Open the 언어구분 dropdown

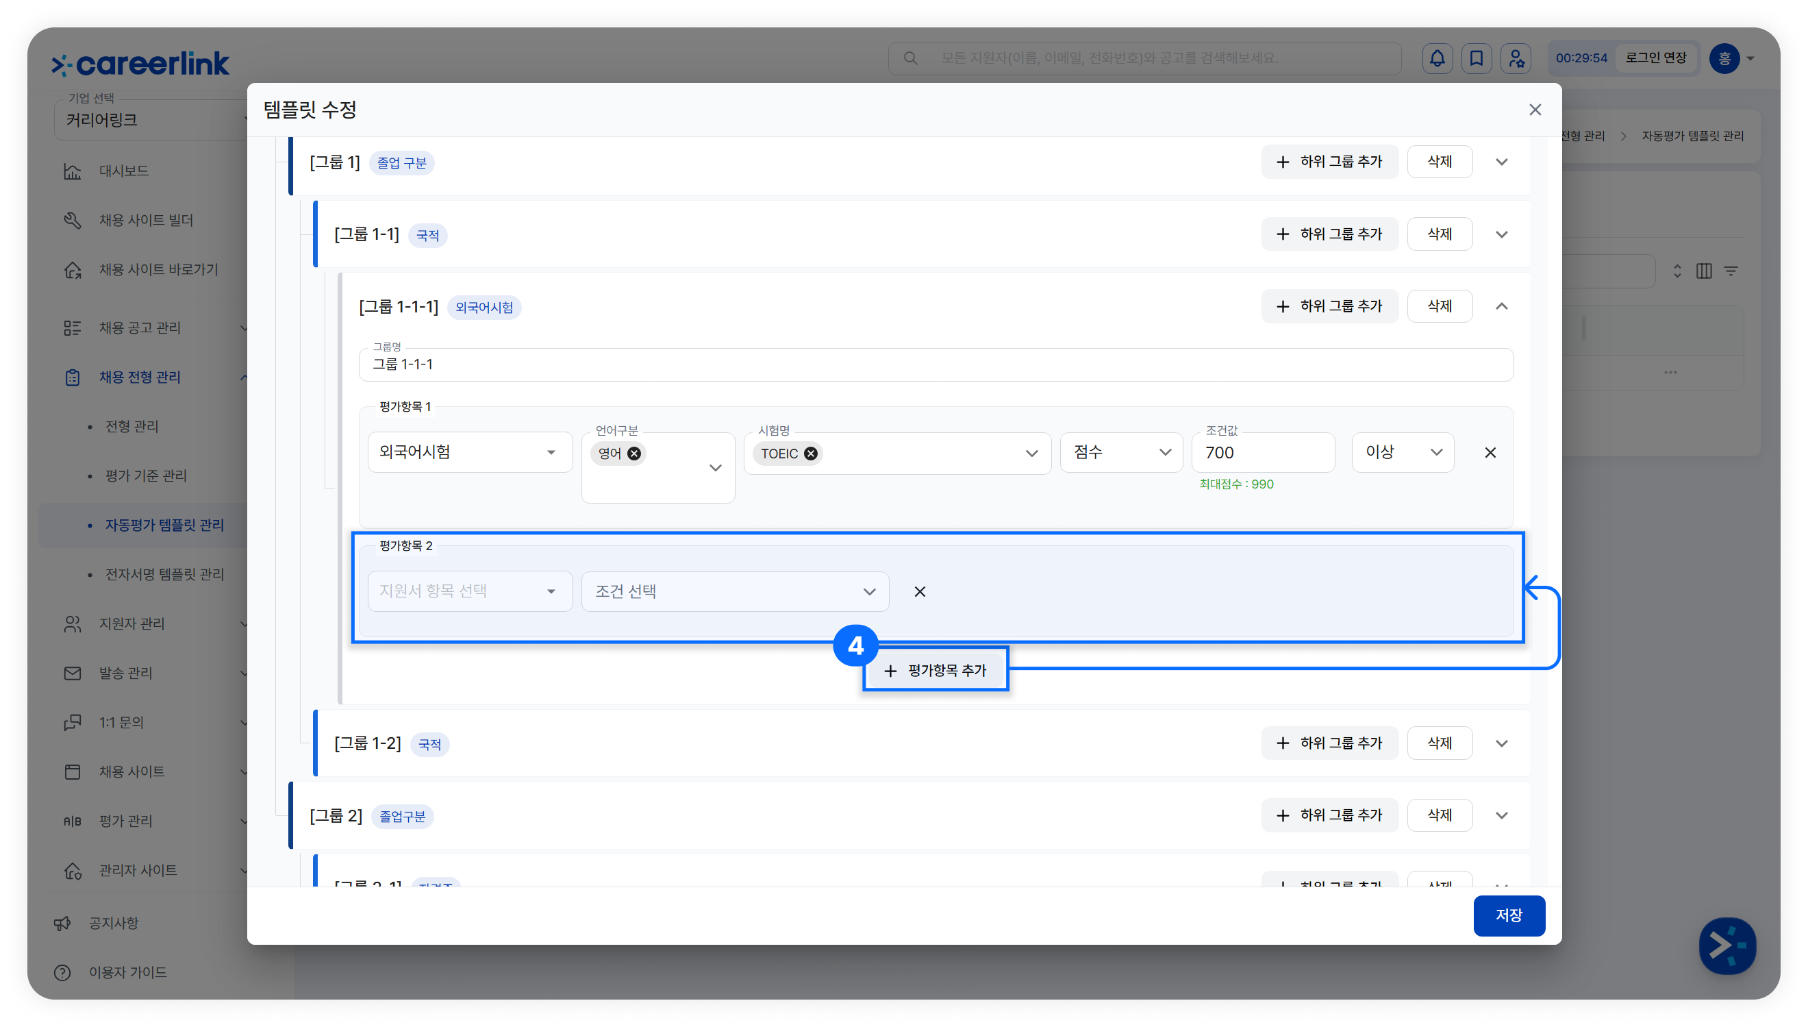click(657, 467)
